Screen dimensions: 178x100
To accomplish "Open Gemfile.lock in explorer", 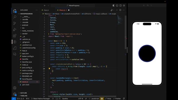I will point(27,62).
